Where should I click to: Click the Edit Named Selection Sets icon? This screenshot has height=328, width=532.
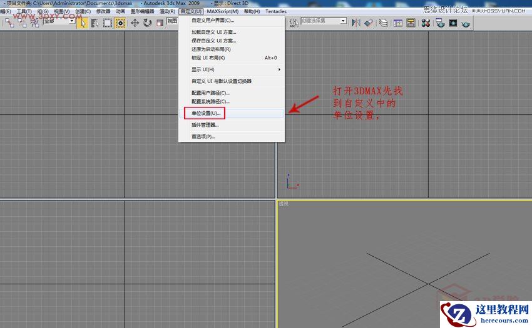point(294,22)
